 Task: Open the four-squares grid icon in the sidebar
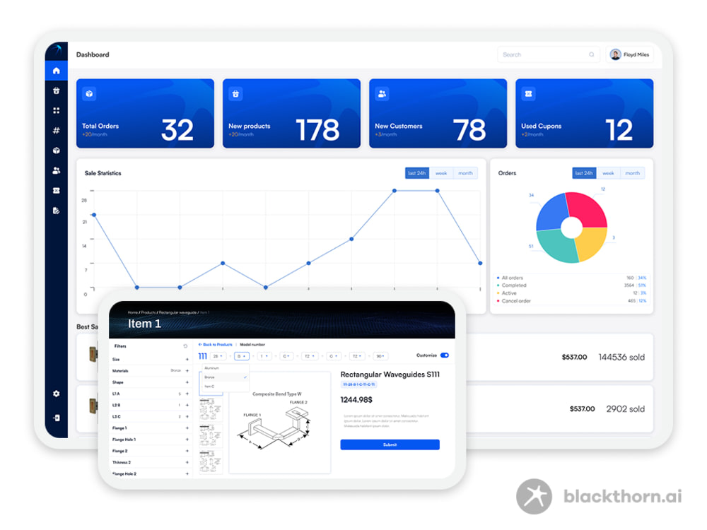(57, 110)
